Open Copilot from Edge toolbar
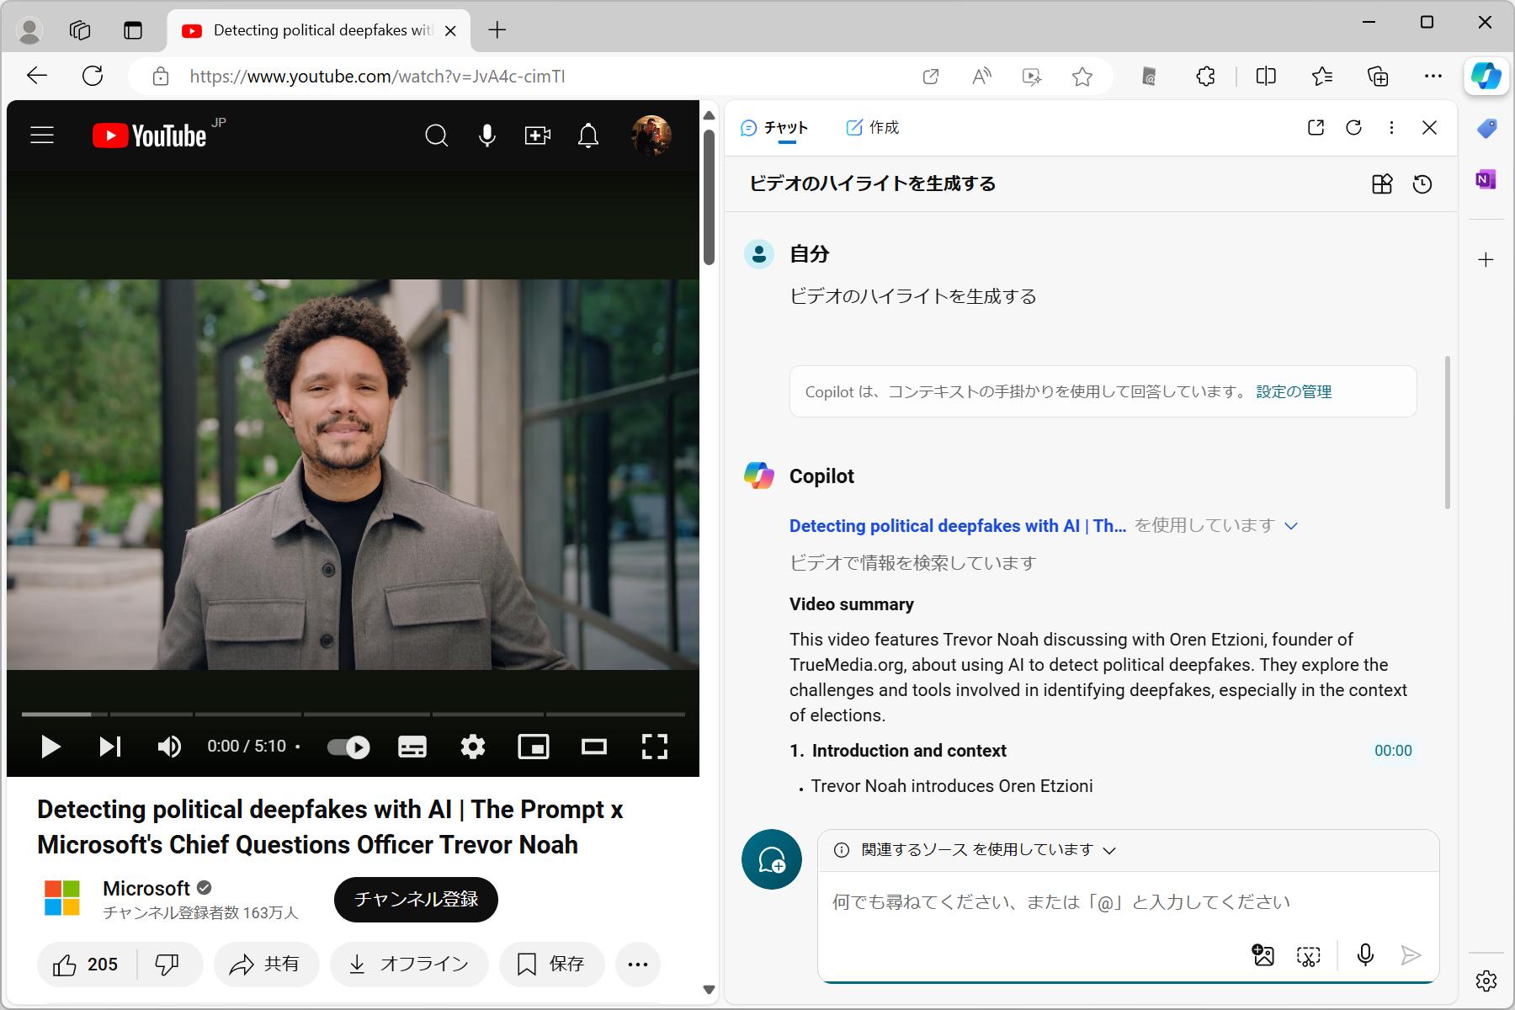Viewport: 1515px width, 1010px height. click(1486, 77)
